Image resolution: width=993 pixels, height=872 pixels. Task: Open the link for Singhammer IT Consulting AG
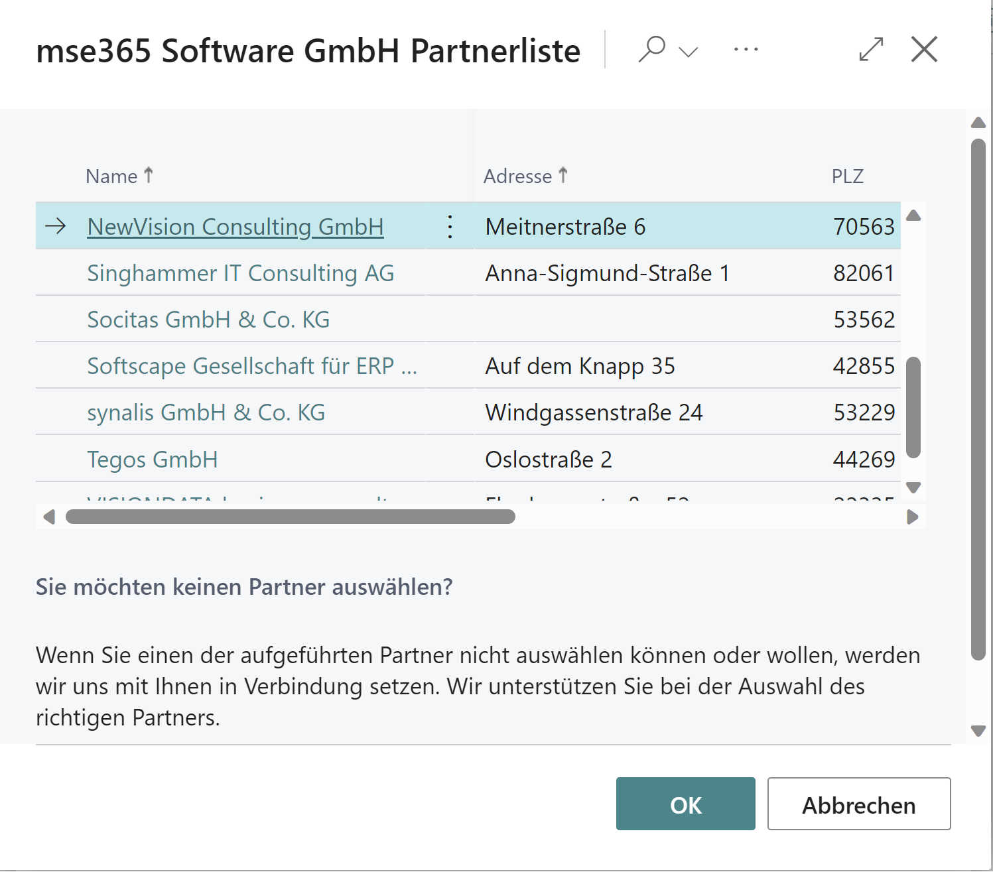(241, 273)
